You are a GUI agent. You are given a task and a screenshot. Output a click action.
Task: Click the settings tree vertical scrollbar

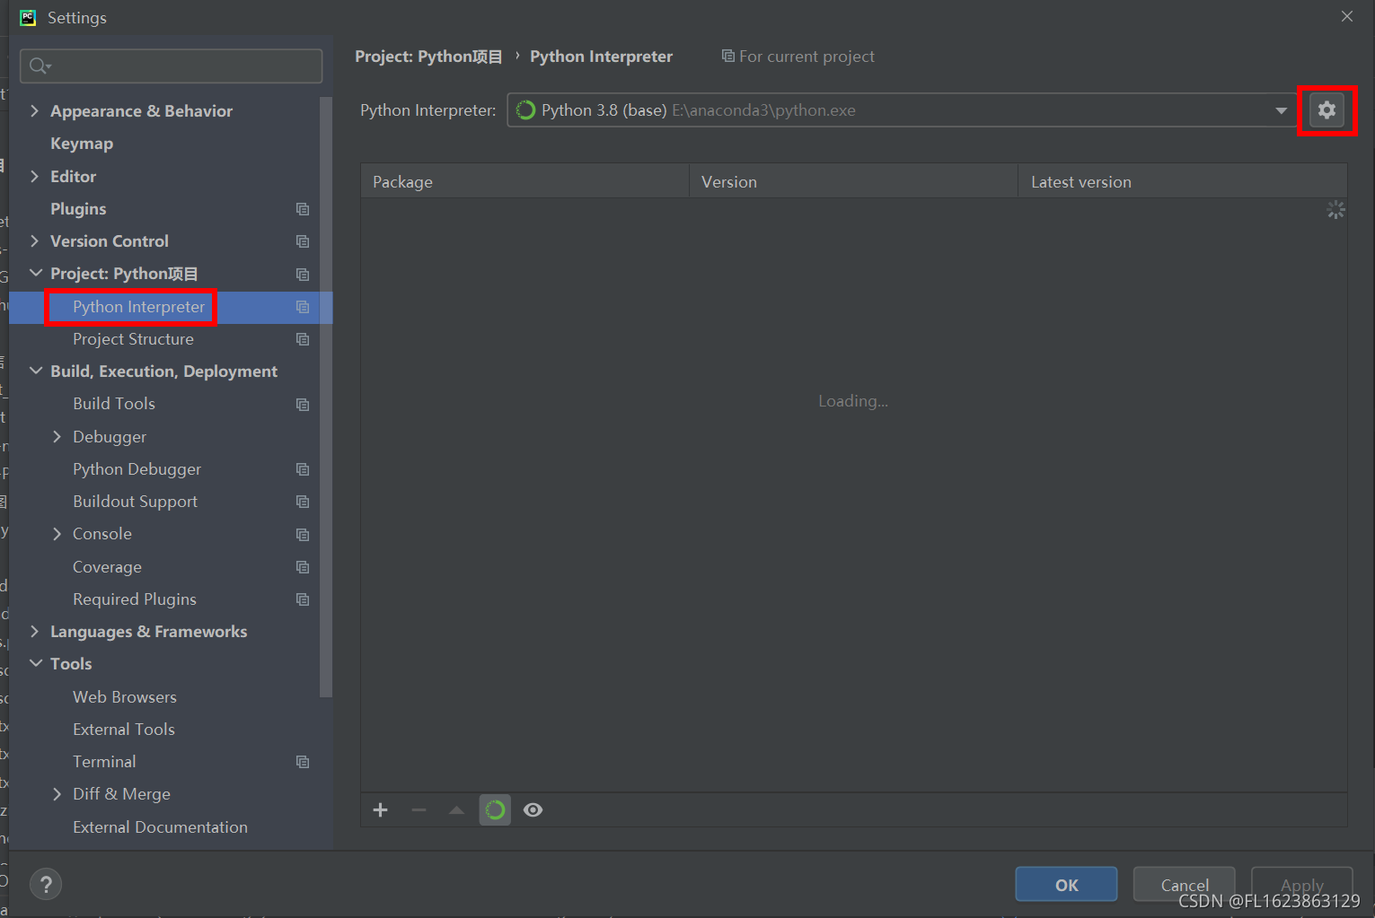coord(326,395)
